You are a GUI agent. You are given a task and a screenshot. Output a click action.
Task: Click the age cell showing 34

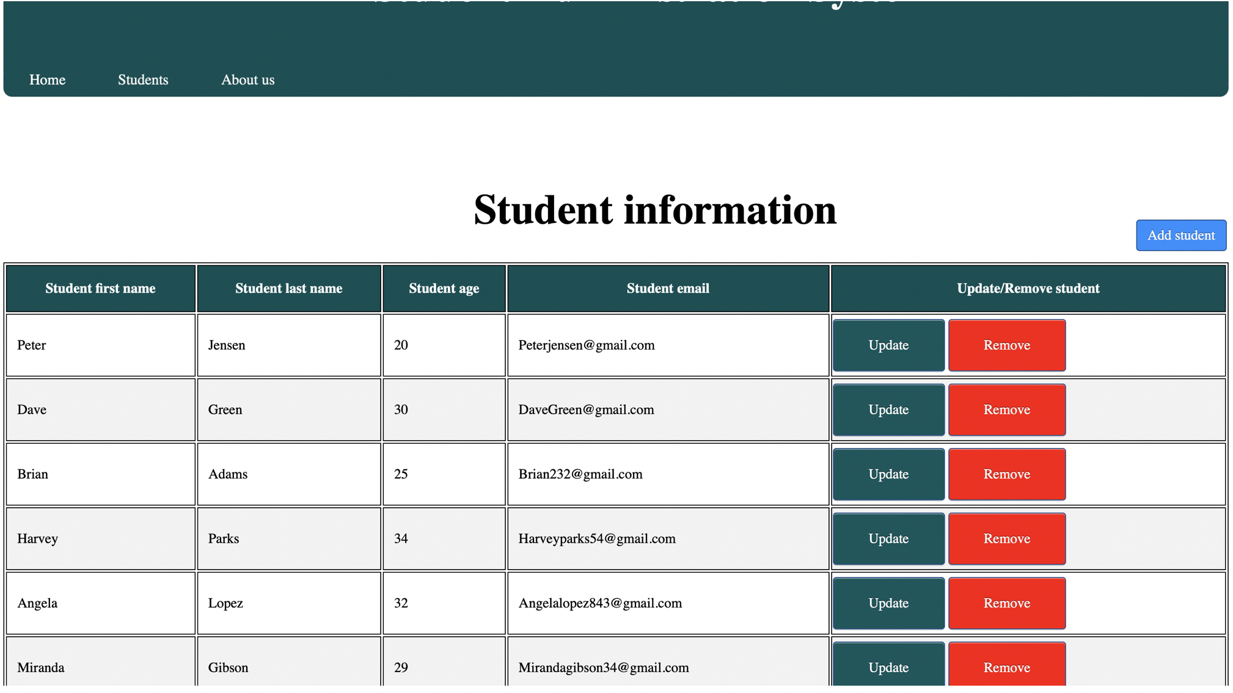tap(444, 539)
